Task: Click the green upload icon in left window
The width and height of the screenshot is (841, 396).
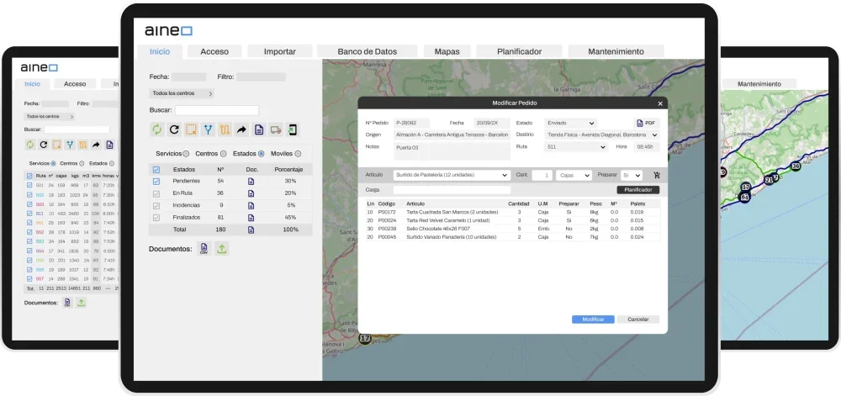Action: pyautogui.click(x=81, y=303)
